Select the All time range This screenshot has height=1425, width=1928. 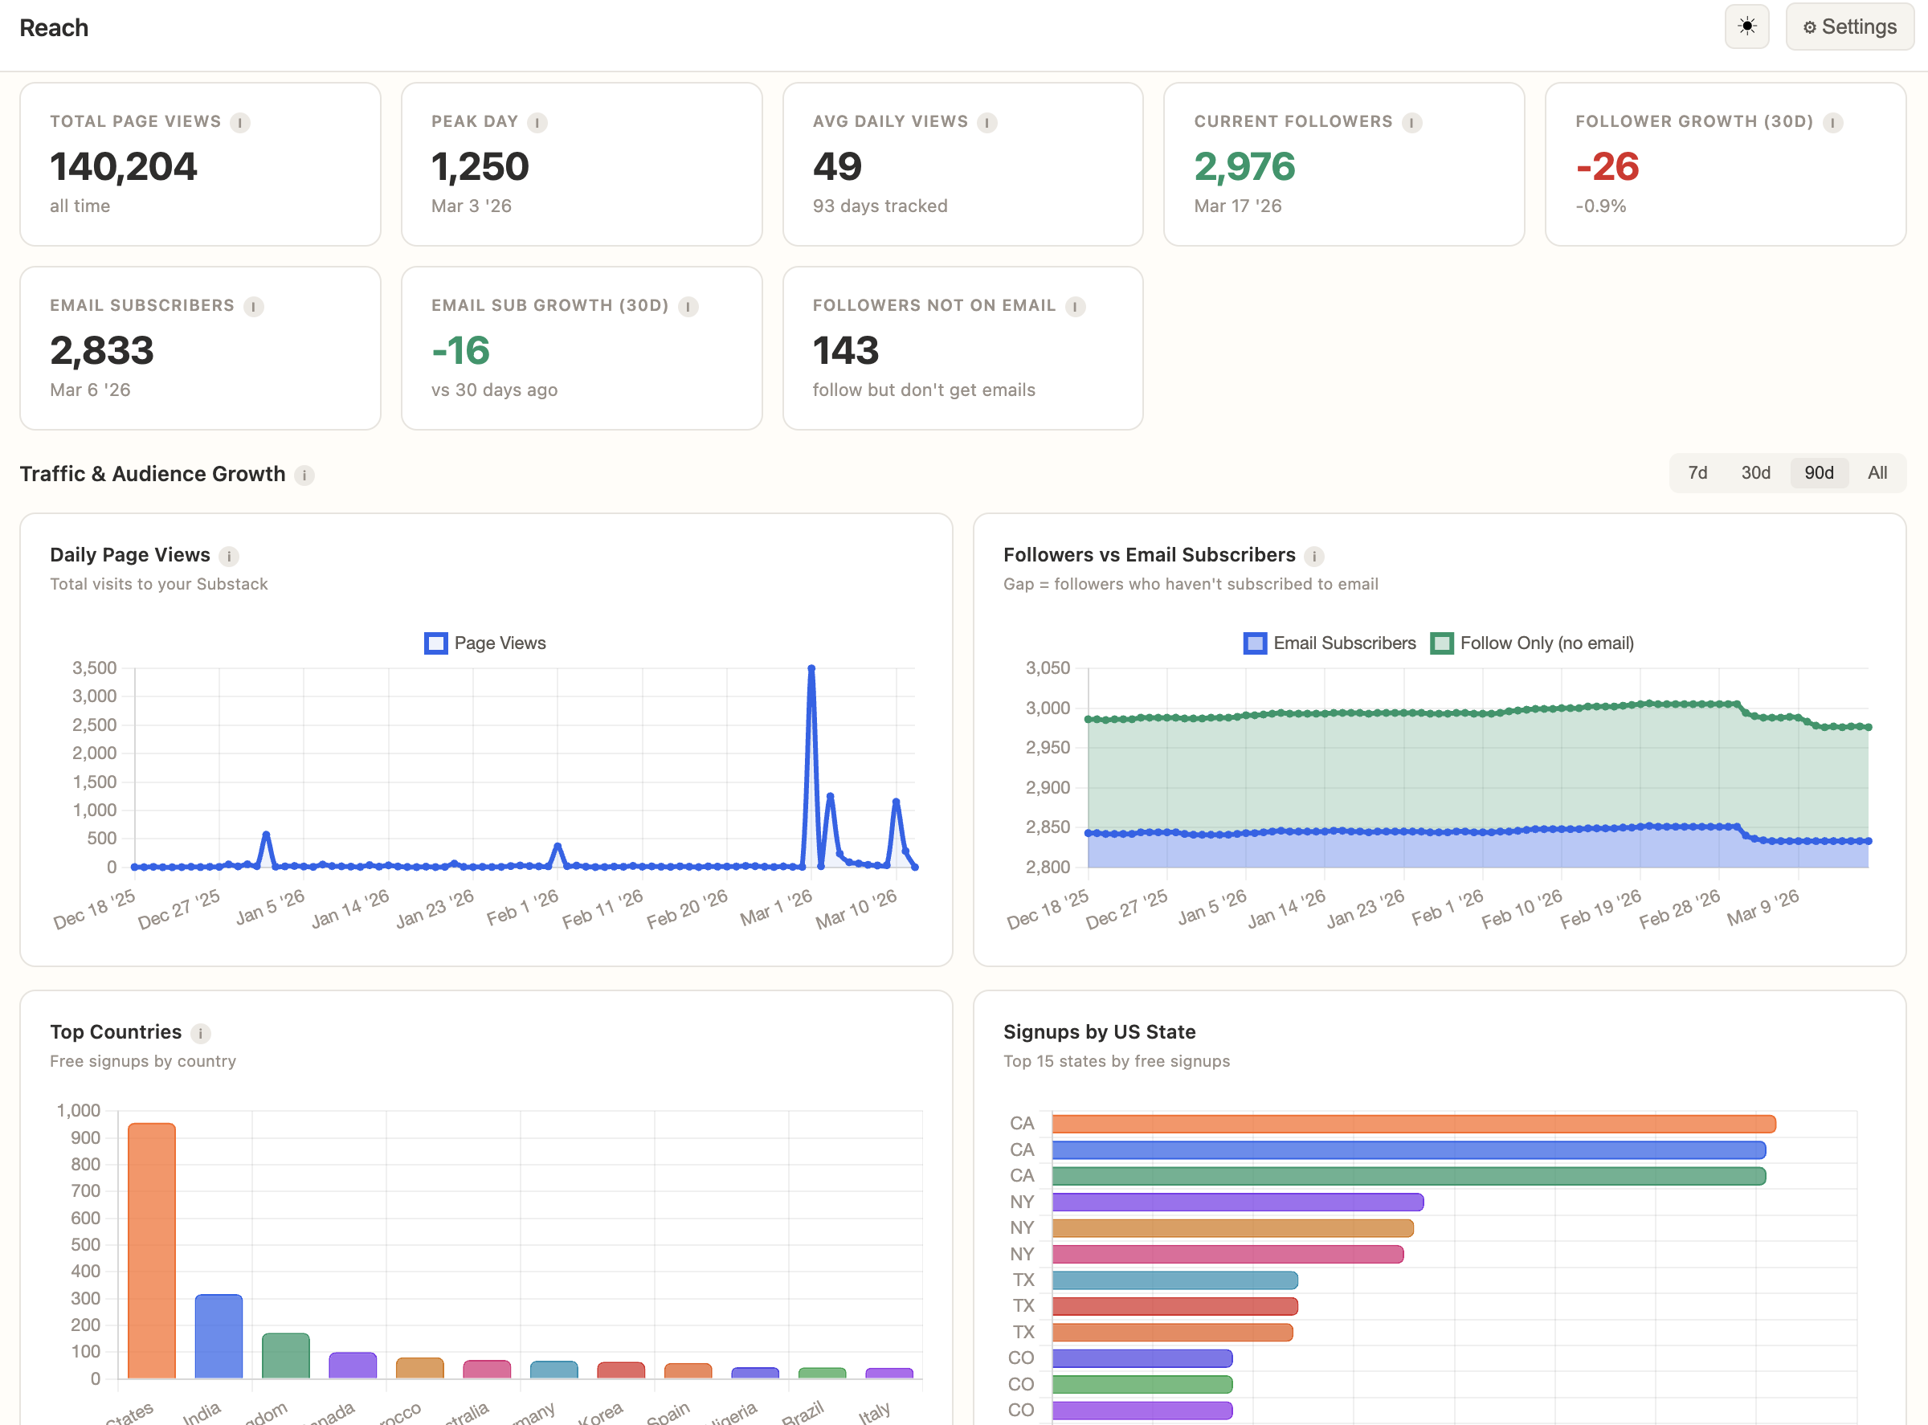[x=1878, y=472]
